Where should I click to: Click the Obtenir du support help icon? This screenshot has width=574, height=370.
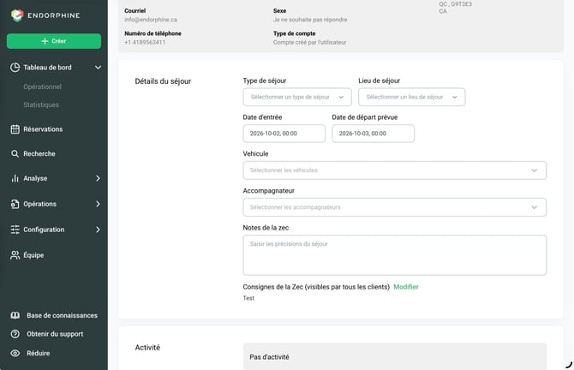(x=15, y=334)
